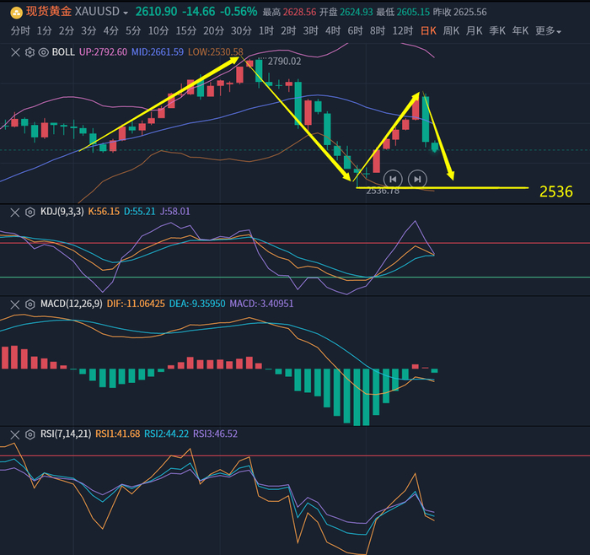Open the XAUUSD symbol dropdown arrow

126,13
